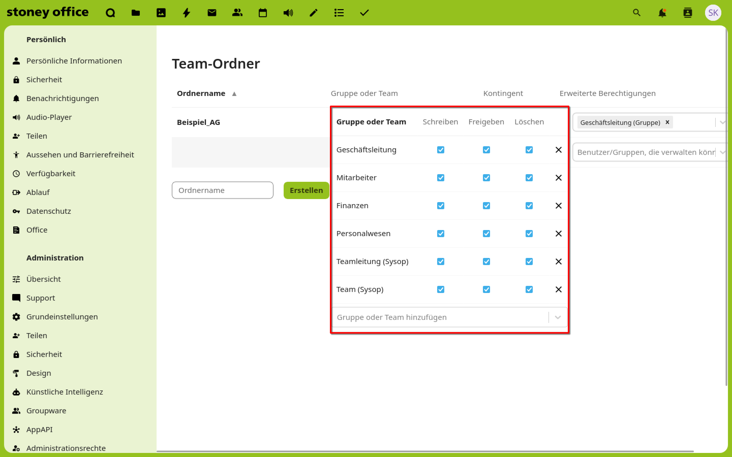732x457 pixels.
Task: Remove the Finanzen group with its X icon
Action: (x=558, y=206)
